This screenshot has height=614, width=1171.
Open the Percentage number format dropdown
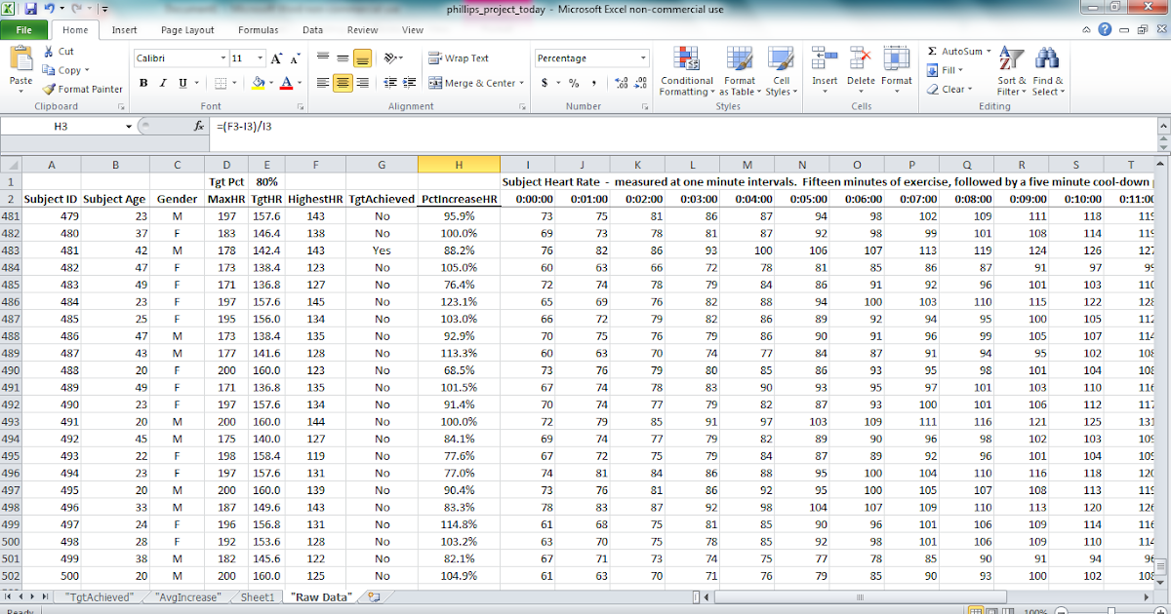pos(643,58)
